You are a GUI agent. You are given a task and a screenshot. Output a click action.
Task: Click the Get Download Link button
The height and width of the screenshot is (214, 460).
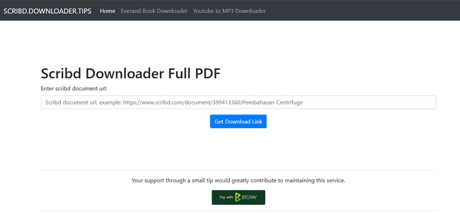(x=238, y=121)
